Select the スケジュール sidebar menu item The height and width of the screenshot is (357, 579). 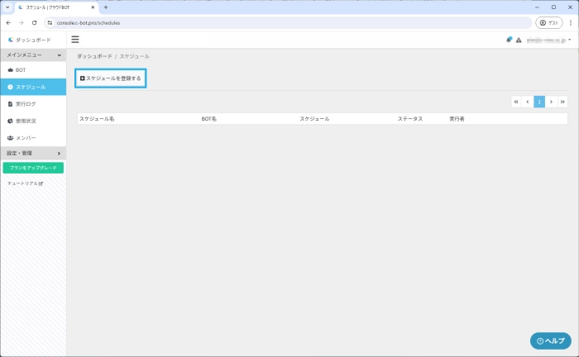(x=33, y=87)
